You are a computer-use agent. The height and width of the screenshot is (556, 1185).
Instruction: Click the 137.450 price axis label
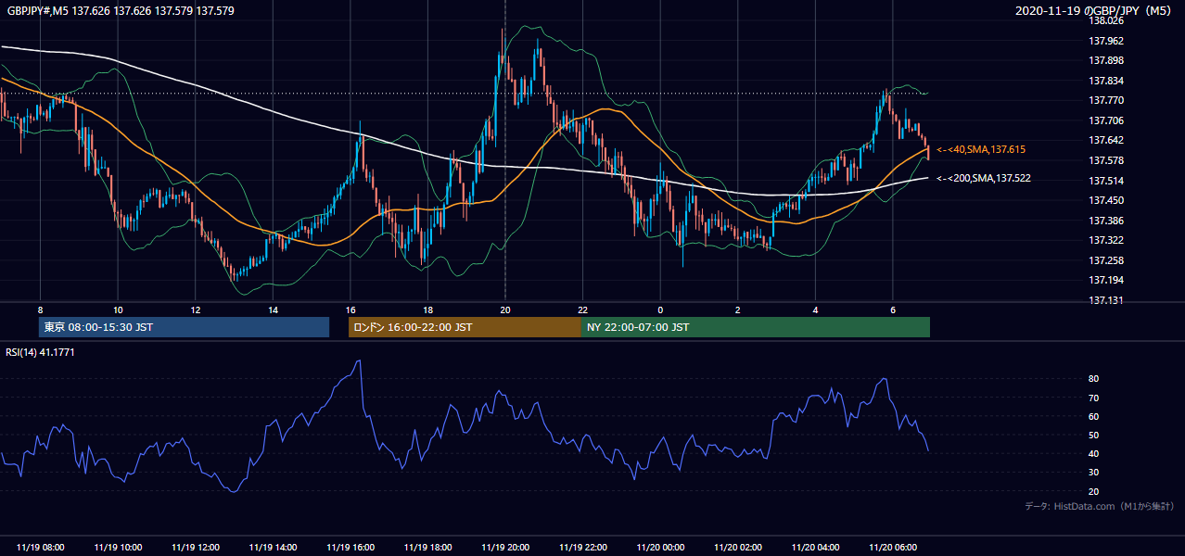click(x=1105, y=200)
